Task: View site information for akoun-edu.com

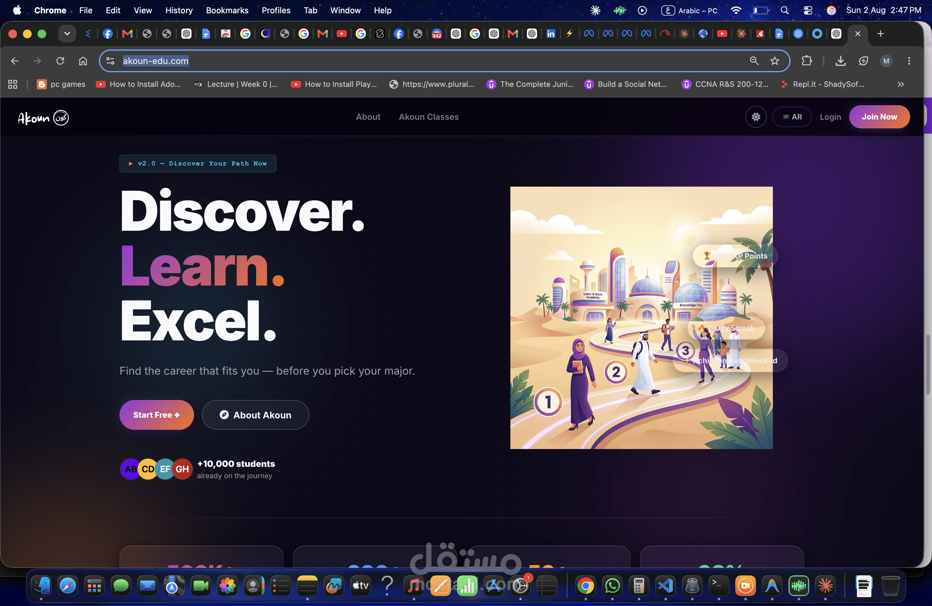Action: (x=110, y=61)
